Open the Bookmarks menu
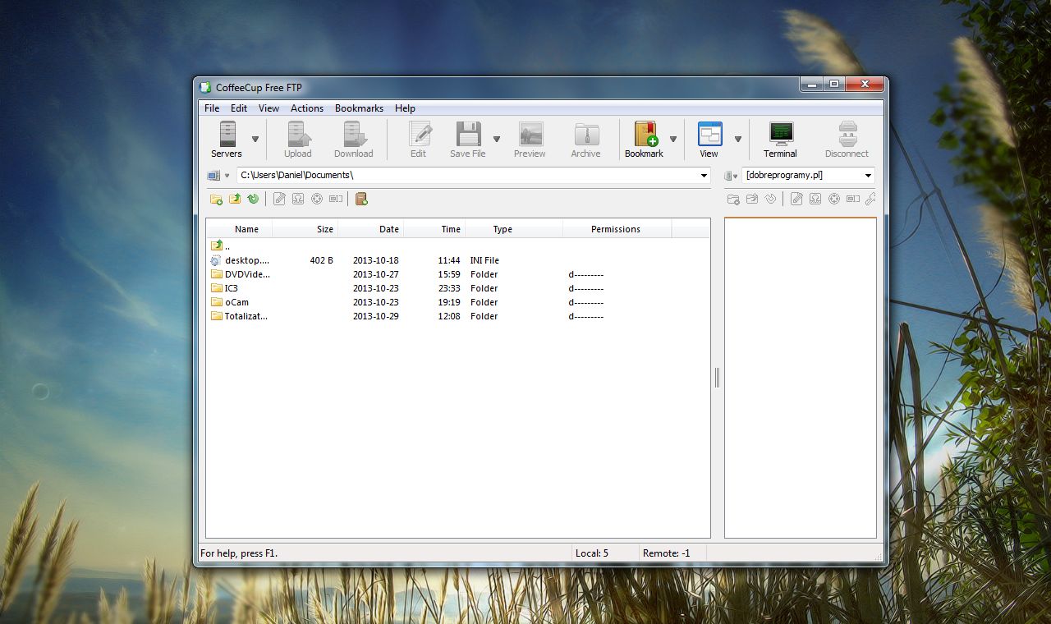 tap(359, 108)
